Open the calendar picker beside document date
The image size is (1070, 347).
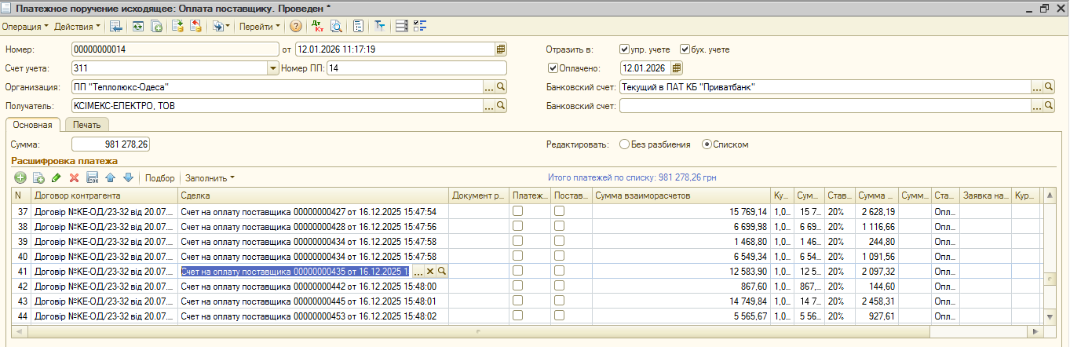point(501,49)
